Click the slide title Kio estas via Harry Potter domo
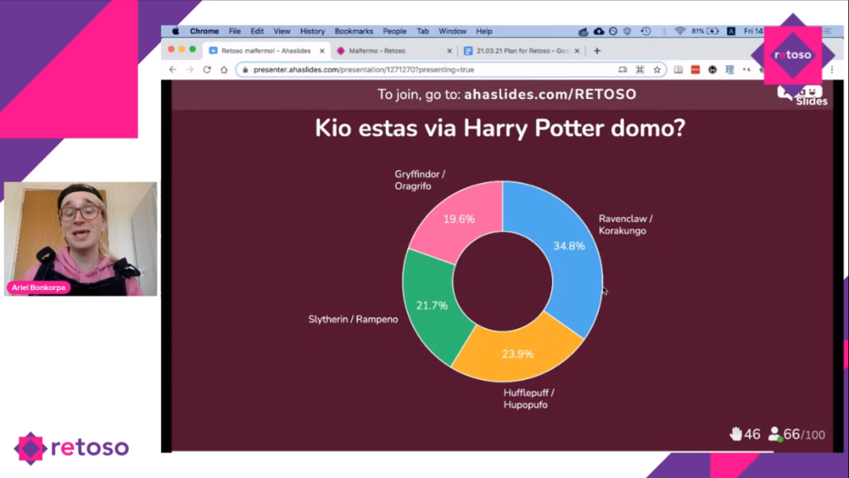Viewport: 849px width, 478px height. (500, 128)
